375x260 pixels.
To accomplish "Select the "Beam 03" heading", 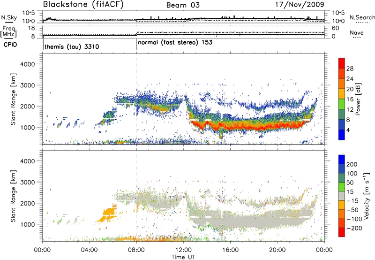I will click(183, 5).
